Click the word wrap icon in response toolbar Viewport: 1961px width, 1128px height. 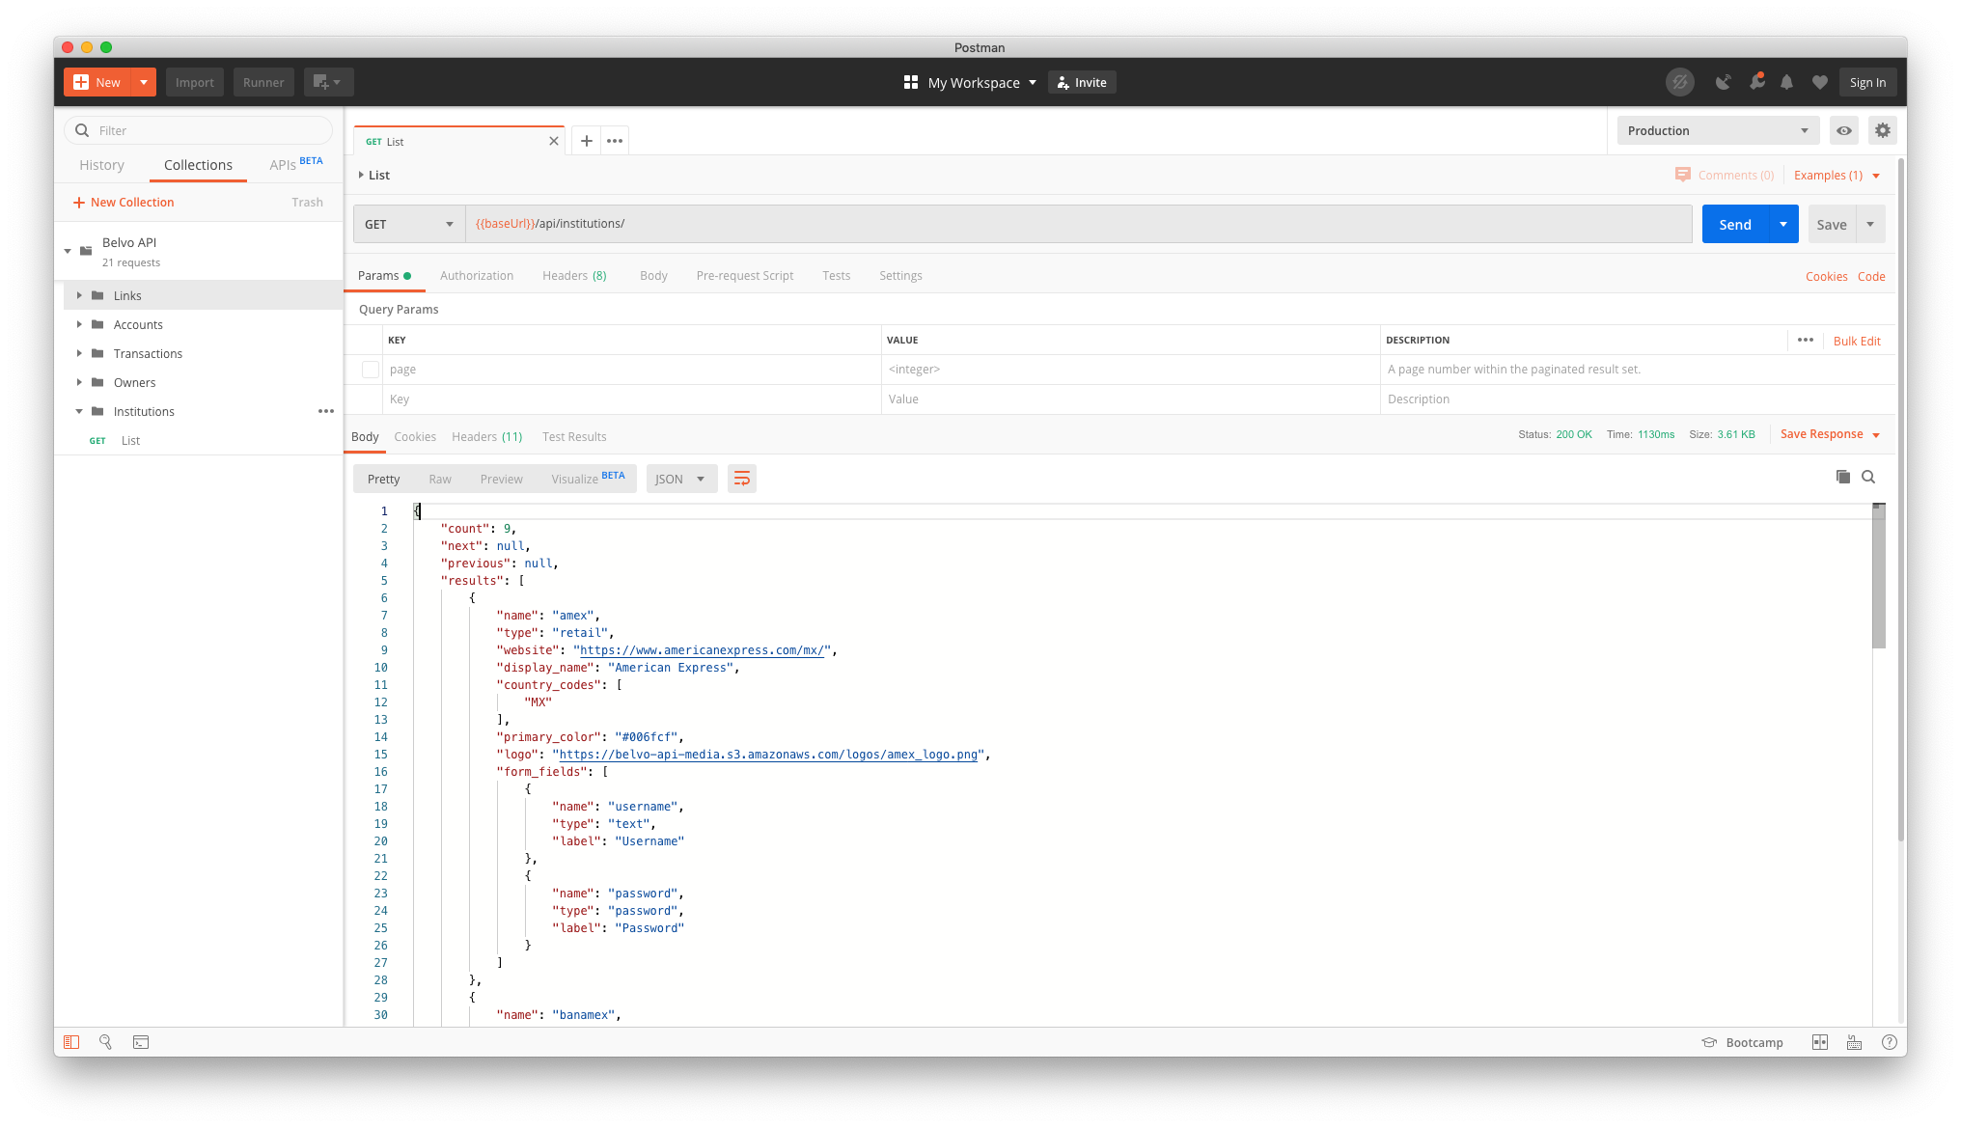tap(741, 479)
